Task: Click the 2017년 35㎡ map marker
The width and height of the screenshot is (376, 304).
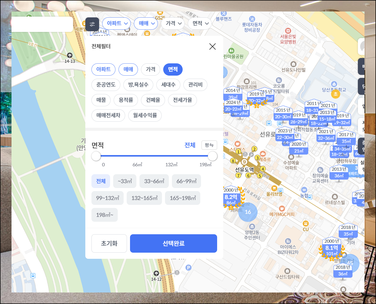Action: click(x=346, y=138)
